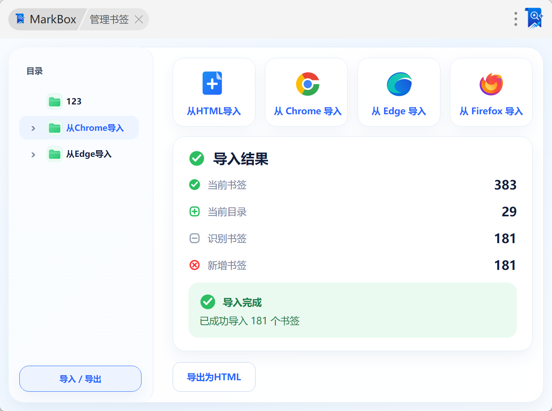Click the folder icon beside 从Chrome导入
Image resolution: width=552 pixels, height=411 pixels.
[54, 128]
